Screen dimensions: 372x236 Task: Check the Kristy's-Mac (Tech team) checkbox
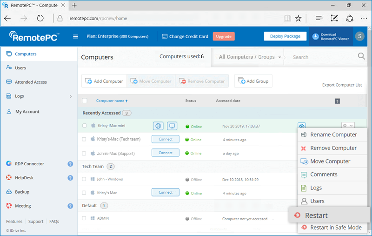[x=84, y=139]
